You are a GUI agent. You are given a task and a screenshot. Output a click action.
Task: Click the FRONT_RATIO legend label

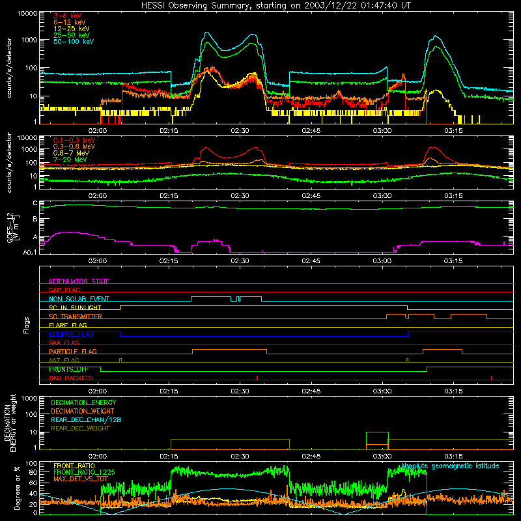click(x=74, y=466)
